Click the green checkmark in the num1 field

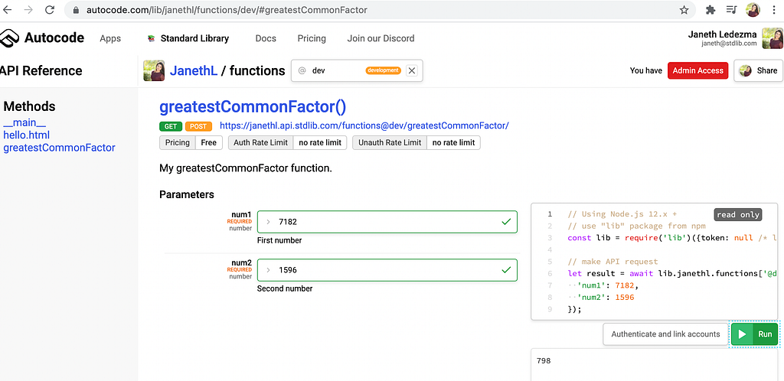point(506,222)
